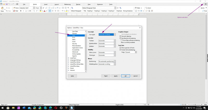This screenshot has width=208, height=110.
Task: Click the Paste icon
Action: coord(2,8)
